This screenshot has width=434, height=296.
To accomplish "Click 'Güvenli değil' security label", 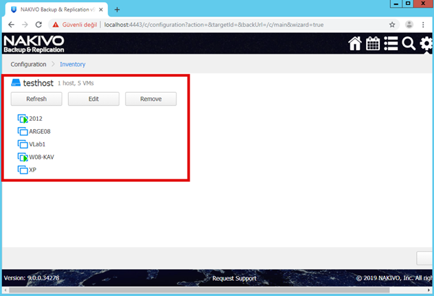I will coord(80,25).
